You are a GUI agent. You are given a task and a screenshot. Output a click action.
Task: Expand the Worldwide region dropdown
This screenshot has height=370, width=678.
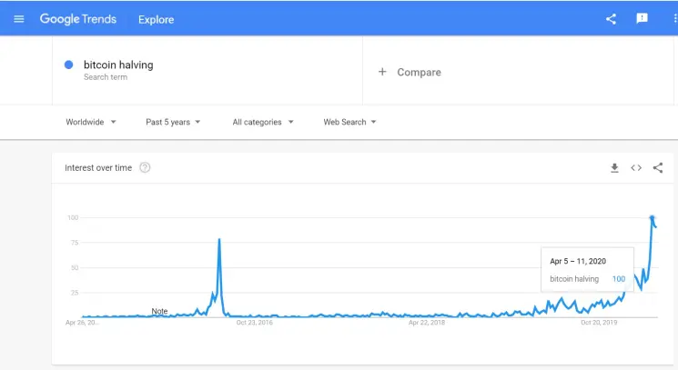coord(91,122)
